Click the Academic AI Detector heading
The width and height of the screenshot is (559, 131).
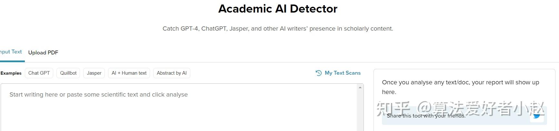[x=278, y=9]
